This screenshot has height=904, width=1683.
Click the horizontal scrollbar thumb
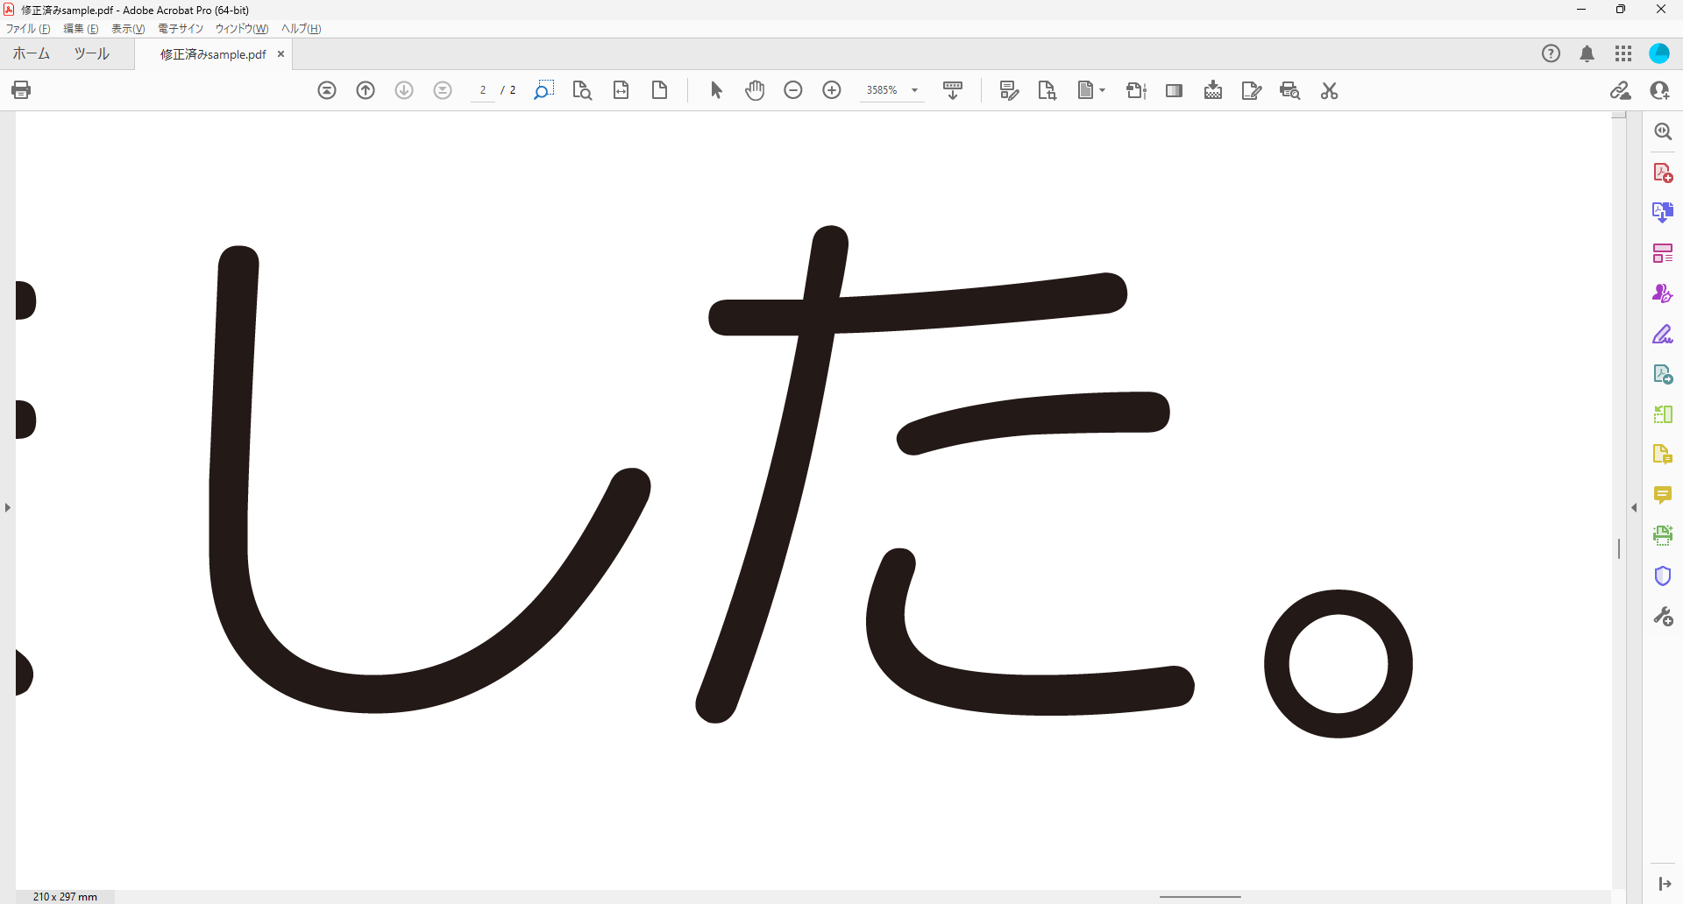pos(1200,897)
